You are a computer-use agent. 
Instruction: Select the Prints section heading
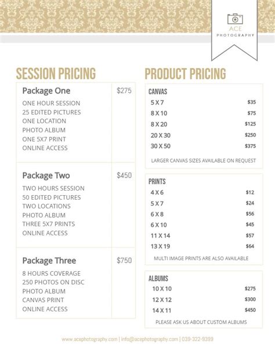point(157,181)
